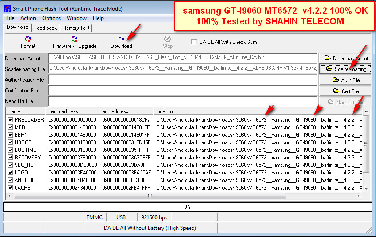Click the EMMC status bar entry
Image resolution: width=376 pixels, height=237 pixels.
click(x=95, y=217)
